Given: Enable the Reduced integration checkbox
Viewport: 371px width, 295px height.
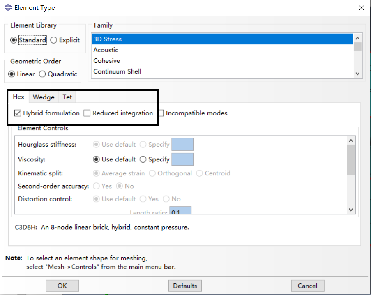Looking at the screenshot, I should tap(87, 113).
